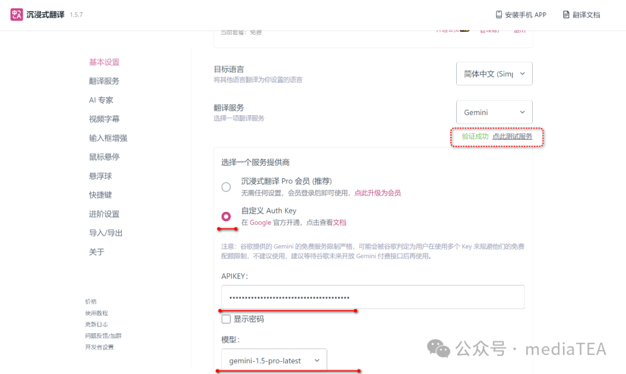
Task: Click the APIKEY password field
Action: coord(373,297)
